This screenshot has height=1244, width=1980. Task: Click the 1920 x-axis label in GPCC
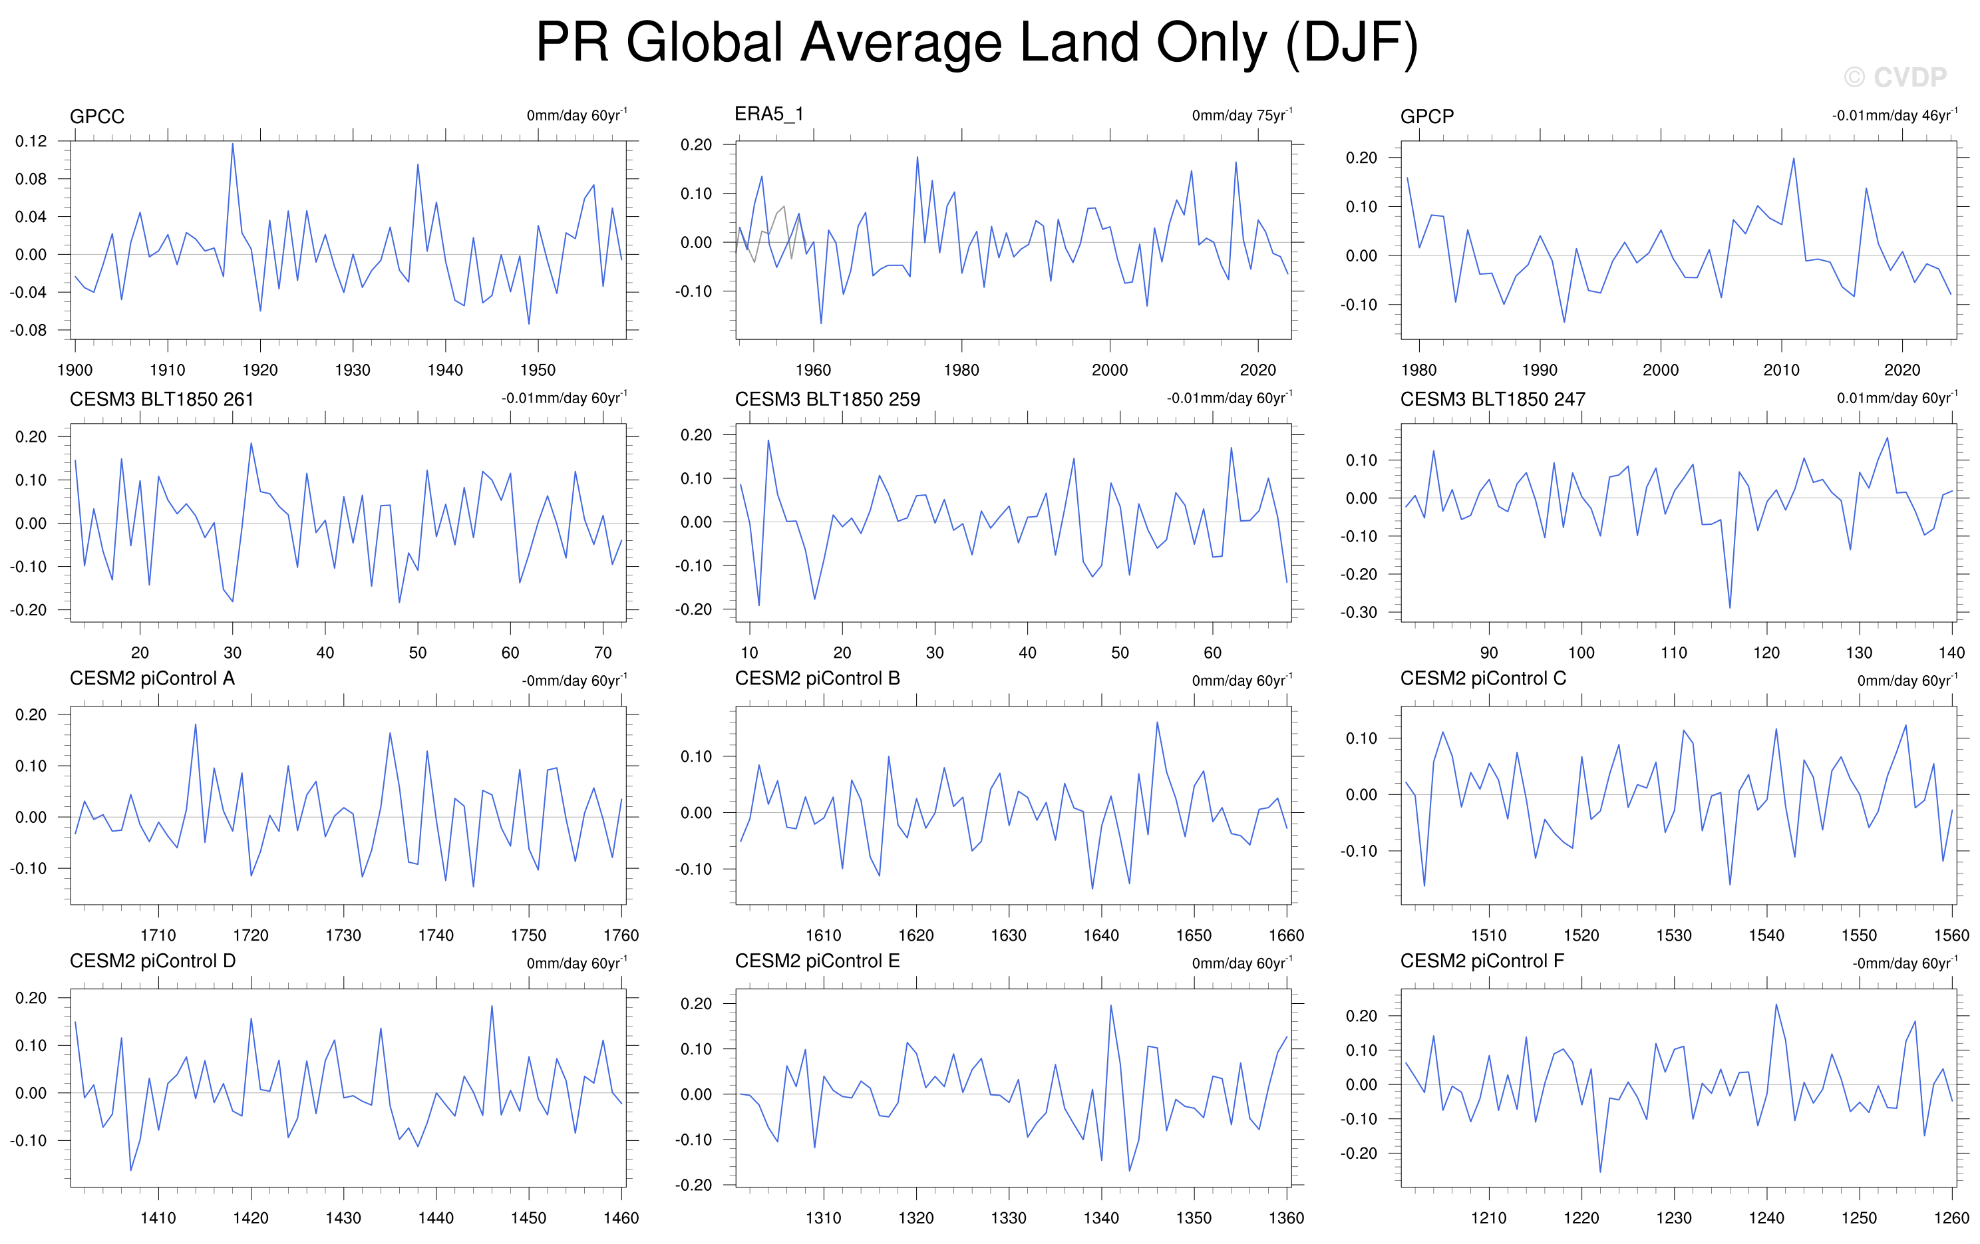click(x=260, y=370)
